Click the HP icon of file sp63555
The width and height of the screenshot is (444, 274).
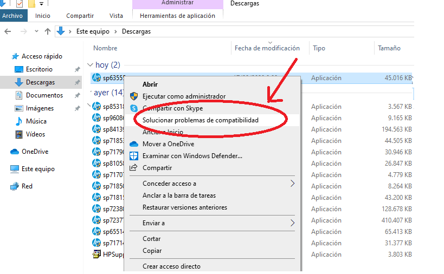click(96, 78)
